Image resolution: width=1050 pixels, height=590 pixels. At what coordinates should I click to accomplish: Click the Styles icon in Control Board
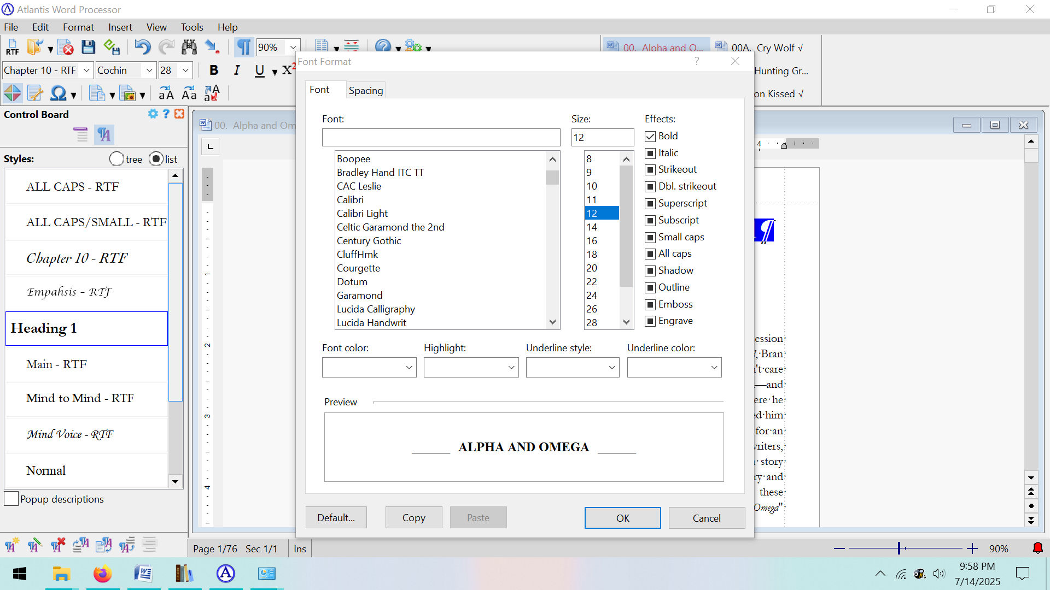104,134
